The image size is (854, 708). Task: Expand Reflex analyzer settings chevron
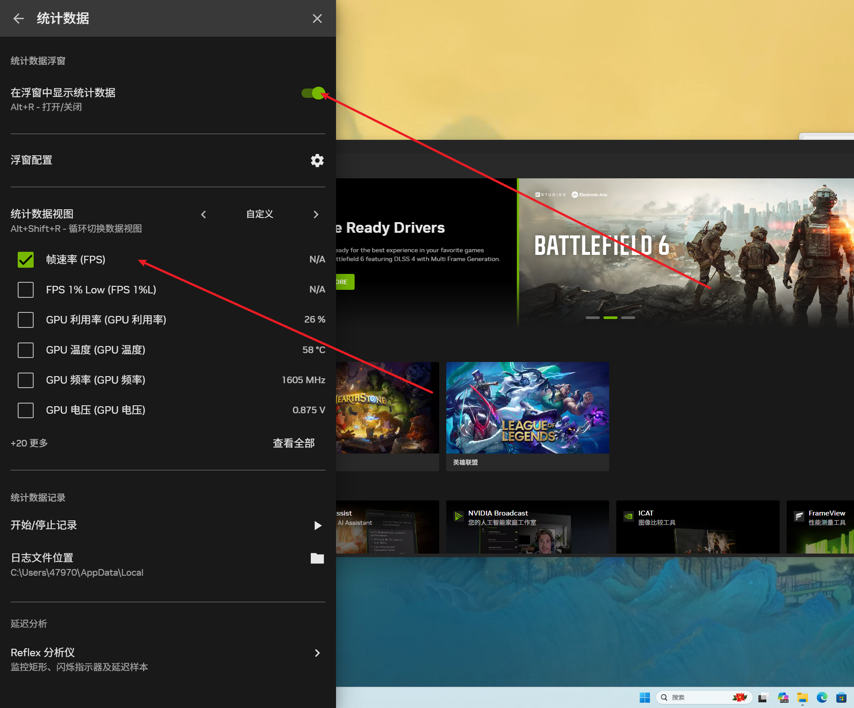317,653
